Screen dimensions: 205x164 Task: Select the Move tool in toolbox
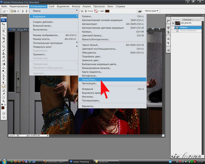coord(4,24)
